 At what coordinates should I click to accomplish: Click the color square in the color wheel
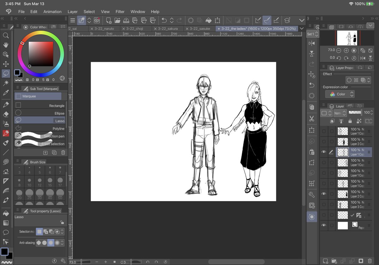click(x=41, y=54)
